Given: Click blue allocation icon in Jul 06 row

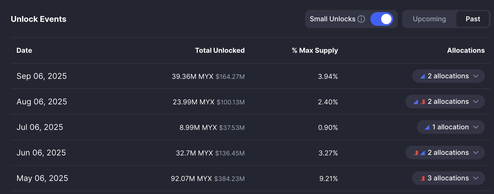Looking at the screenshot, I should [x=427, y=127].
